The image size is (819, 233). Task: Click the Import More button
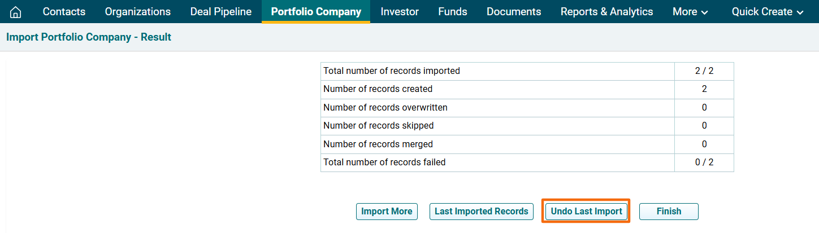pyautogui.click(x=387, y=212)
